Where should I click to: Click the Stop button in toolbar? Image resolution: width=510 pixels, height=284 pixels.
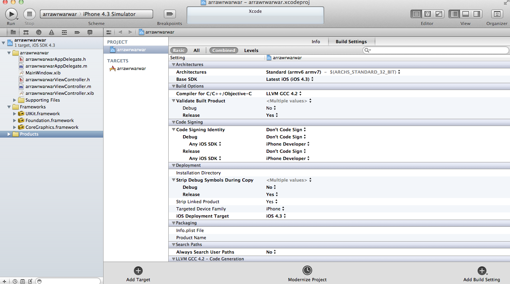point(29,14)
